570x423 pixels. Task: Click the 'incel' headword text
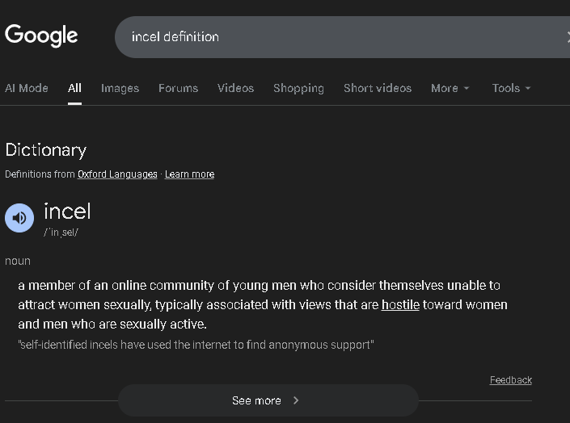67,211
